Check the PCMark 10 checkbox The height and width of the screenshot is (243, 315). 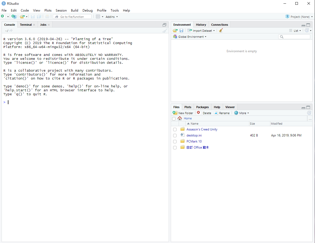(x=175, y=141)
